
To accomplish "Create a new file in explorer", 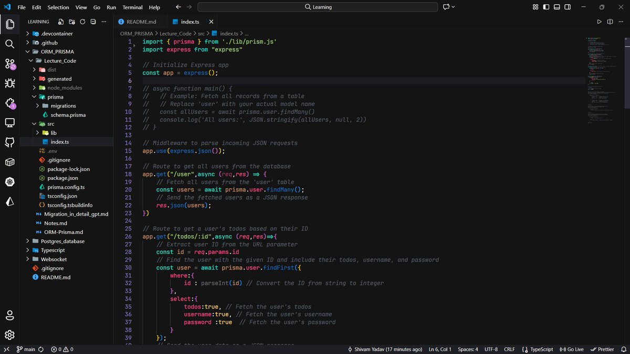I will click(x=61, y=22).
